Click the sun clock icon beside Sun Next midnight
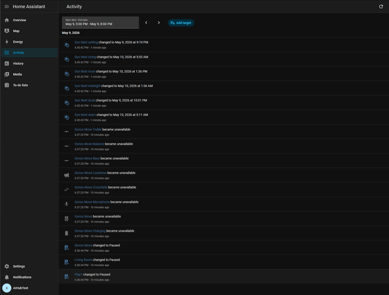The height and width of the screenshot is (295, 389). pos(67,88)
